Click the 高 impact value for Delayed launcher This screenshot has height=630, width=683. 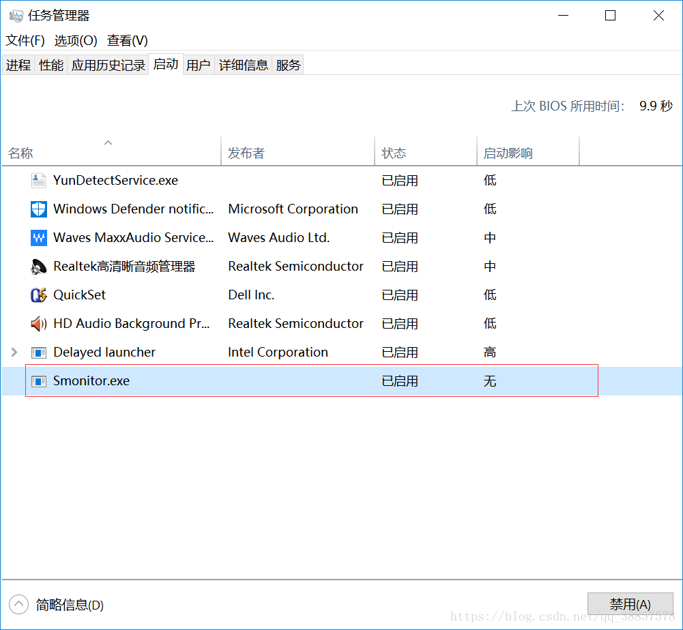pos(490,352)
